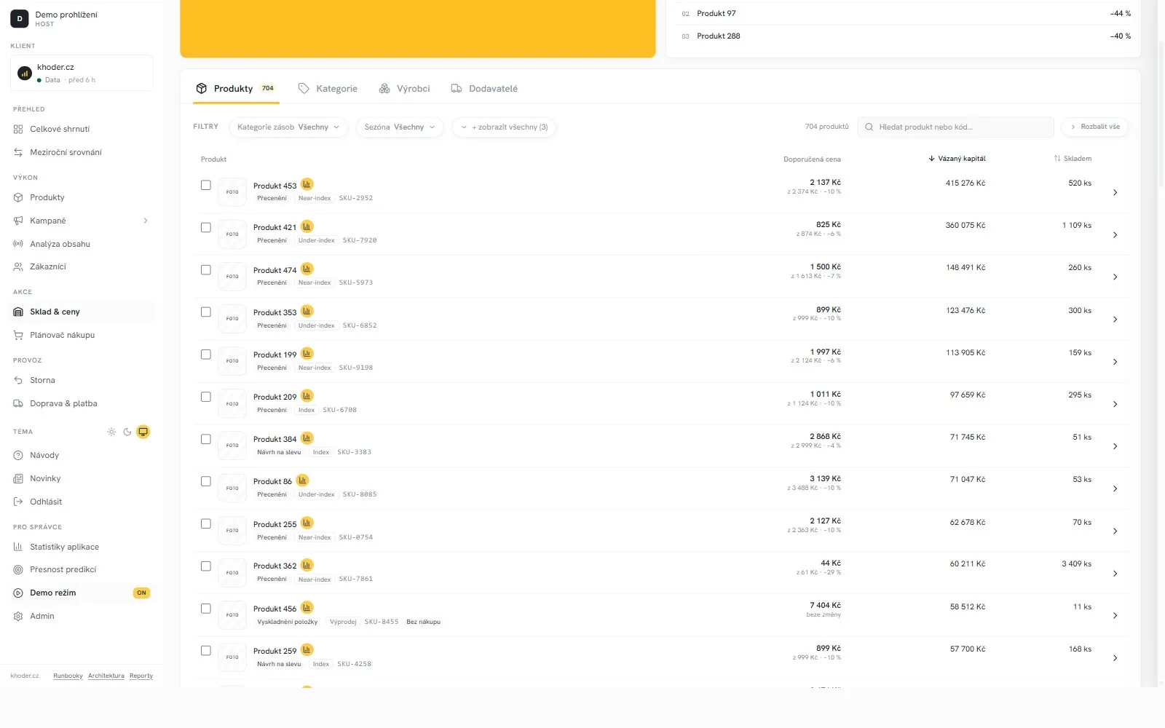This screenshot has width=1165, height=728.
Task: Open Architektura footer link
Action: 106,676
